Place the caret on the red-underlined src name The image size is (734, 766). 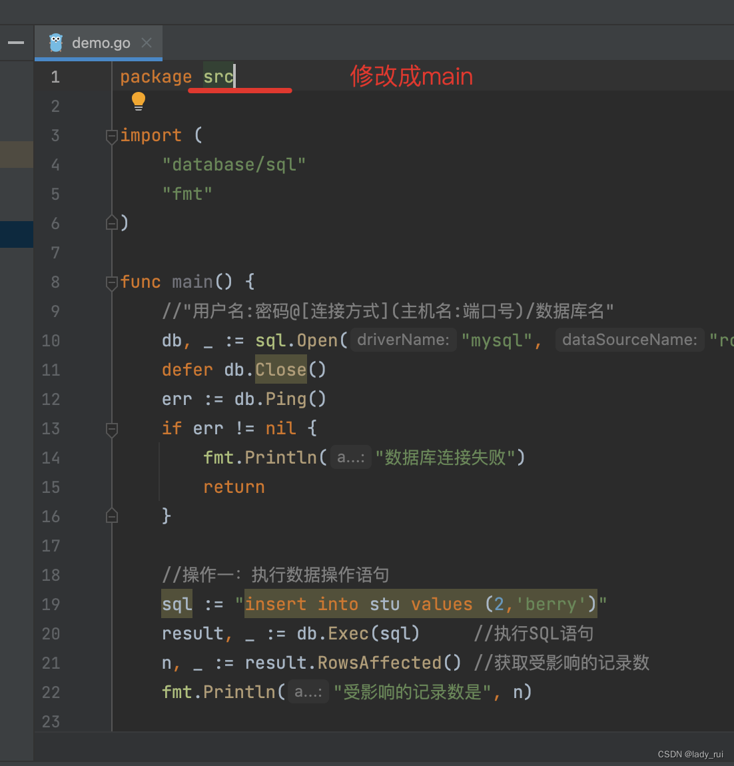click(x=219, y=77)
